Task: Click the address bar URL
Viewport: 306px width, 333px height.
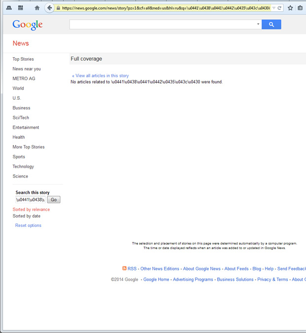Action: tap(166, 8)
